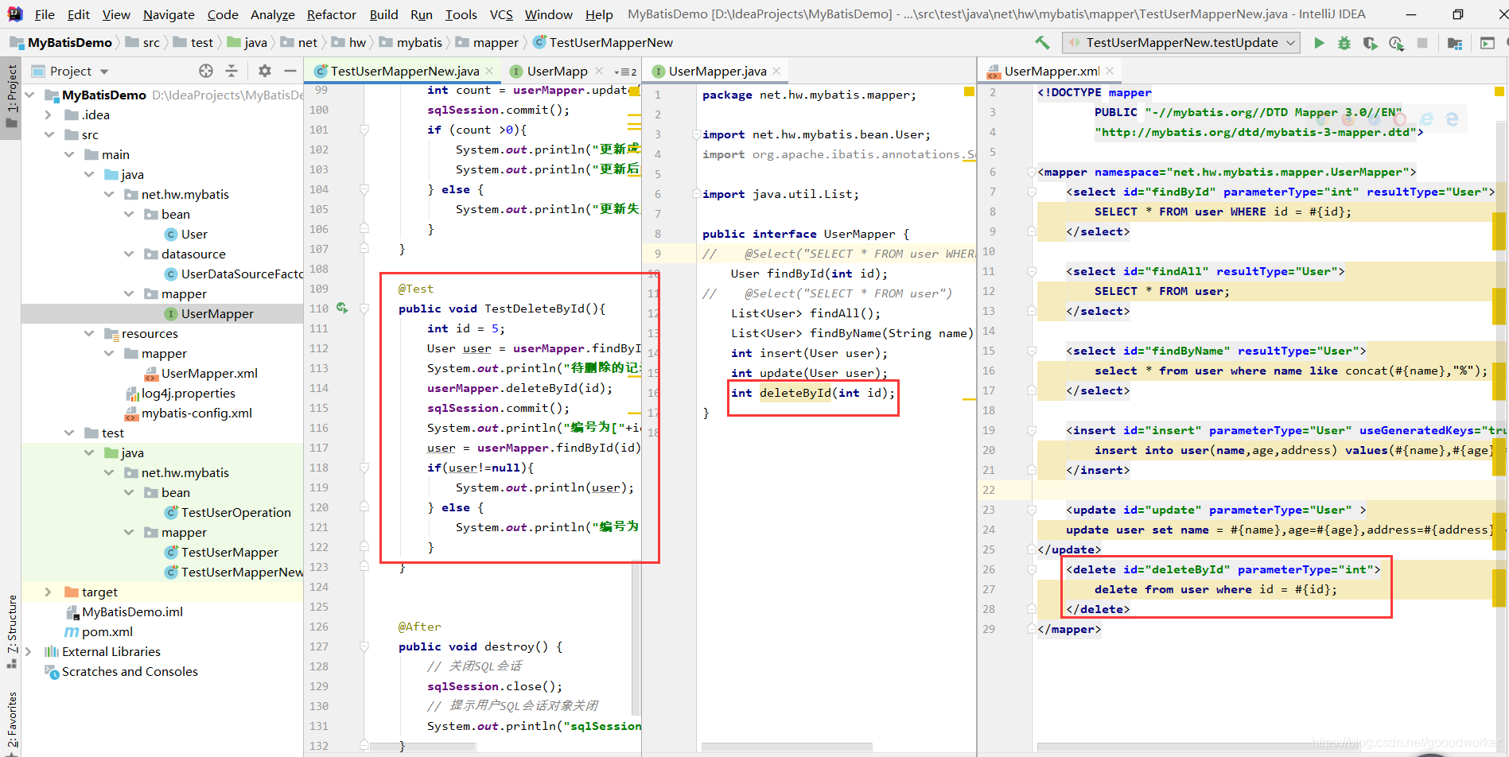Collapse the src folder

(x=49, y=134)
